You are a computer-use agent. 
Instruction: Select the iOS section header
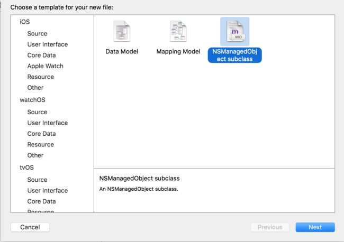pyautogui.click(x=24, y=22)
